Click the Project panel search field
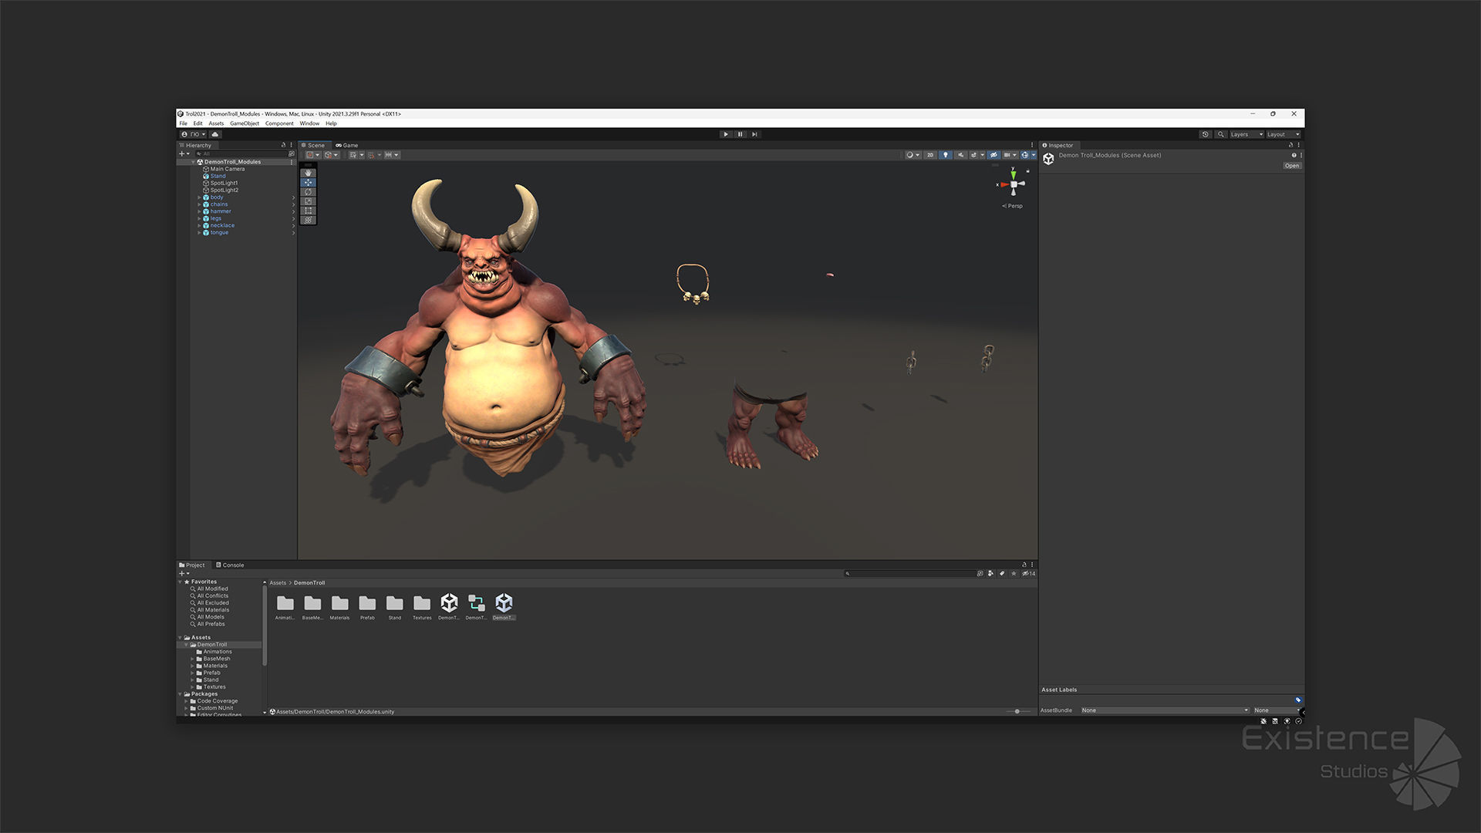 tap(910, 573)
